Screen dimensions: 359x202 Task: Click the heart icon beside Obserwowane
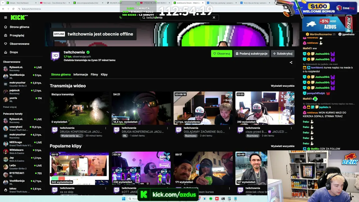click(6, 44)
